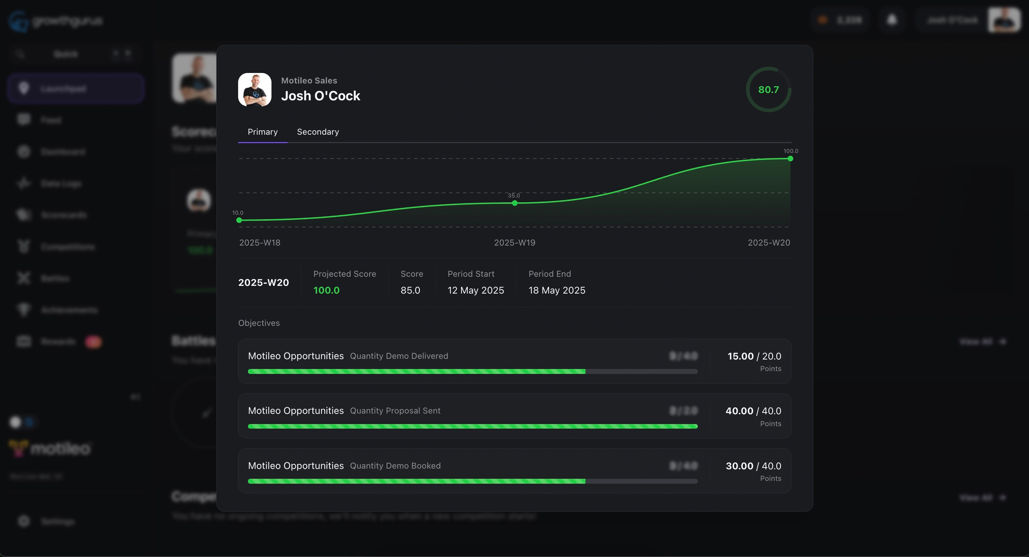Open the Settings gear icon in the sidebar
Screen dimensions: 1029x557
coord(24,521)
